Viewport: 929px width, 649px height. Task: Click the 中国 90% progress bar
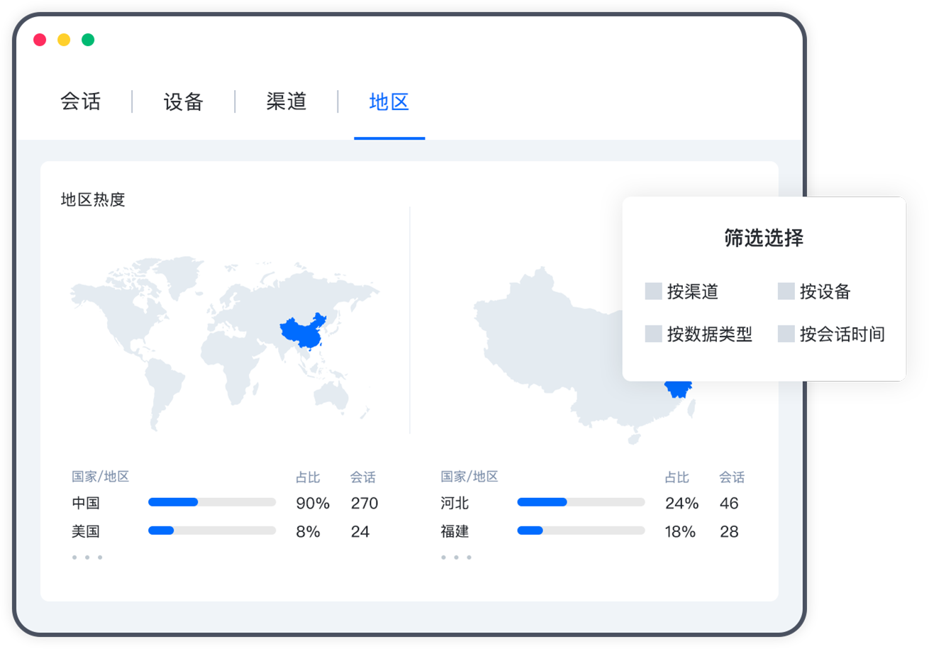point(211,502)
